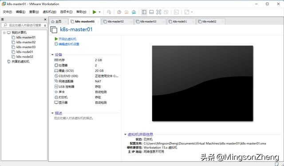The image size is (284, 166).
Task: Select 共享的虚拟机 in the library tree
Action: (20, 62)
